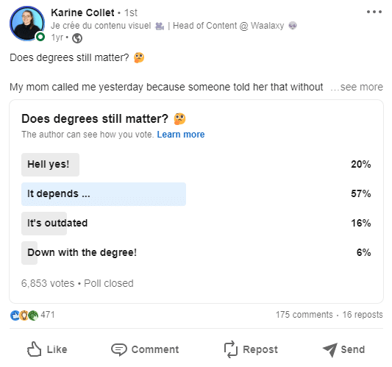The width and height of the screenshot is (392, 367).
Task: Open Karine Collet's name link
Action: (x=82, y=13)
